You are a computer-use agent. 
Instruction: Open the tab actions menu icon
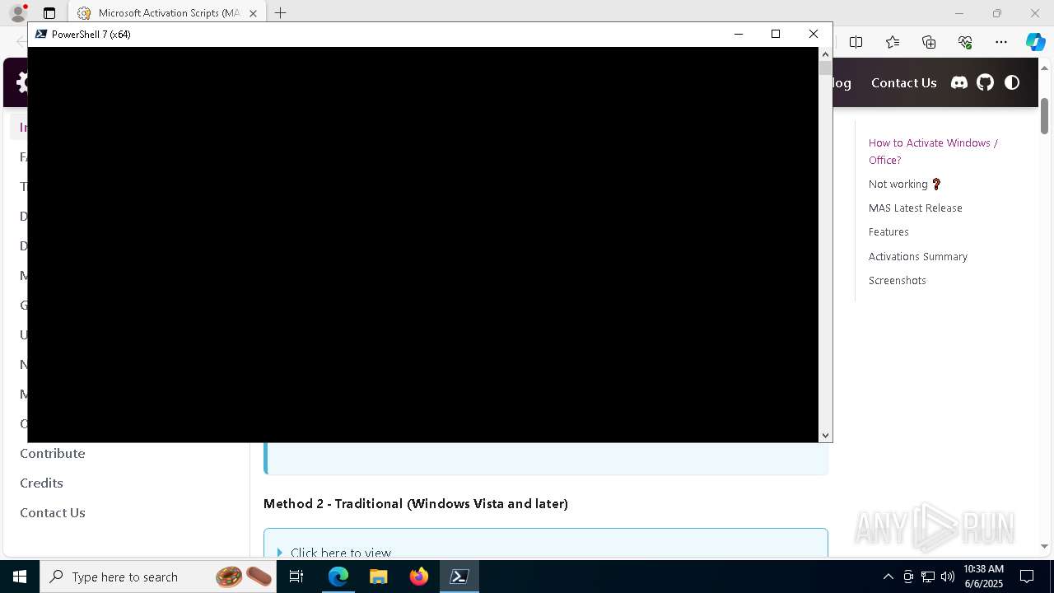(x=49, y=13)
